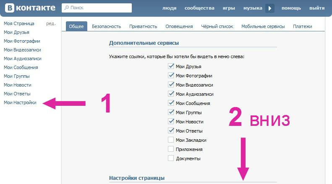Select the Чёрный список tab
This screenshot has width=332, height=184.
tap(217, 26)
